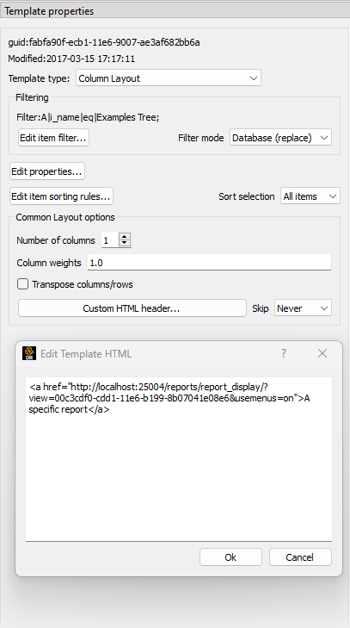Viewport: 350px width, 628px height.
Task: Decrease number of columns with down arrow
Action: click(125, 243)
